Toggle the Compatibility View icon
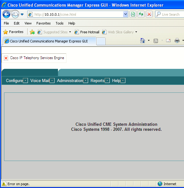Screen dimensions: 184x188 [133, 14]
